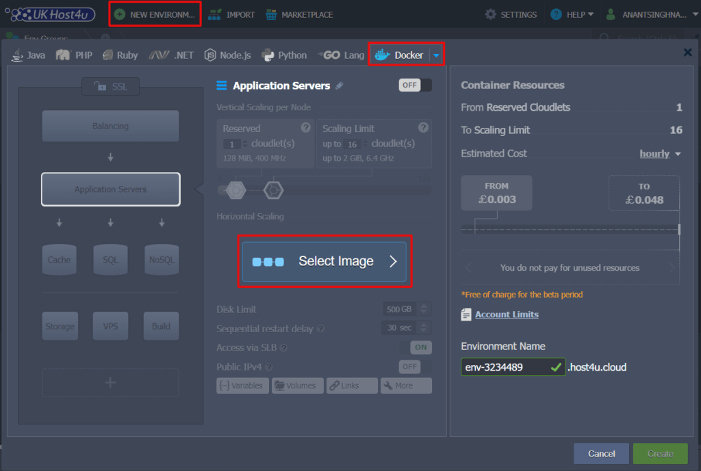Select the Docker tab

pyautogui.click(x=399, y=55)
